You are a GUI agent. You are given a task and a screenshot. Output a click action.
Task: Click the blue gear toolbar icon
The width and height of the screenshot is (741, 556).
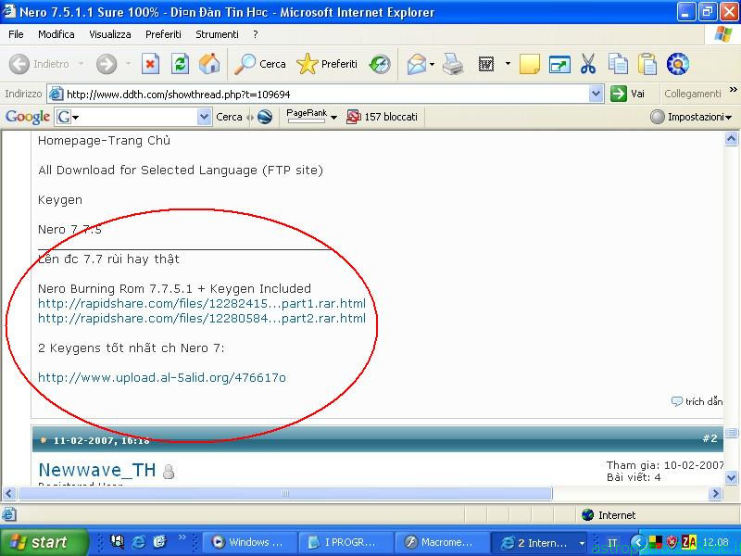point(678,64)
